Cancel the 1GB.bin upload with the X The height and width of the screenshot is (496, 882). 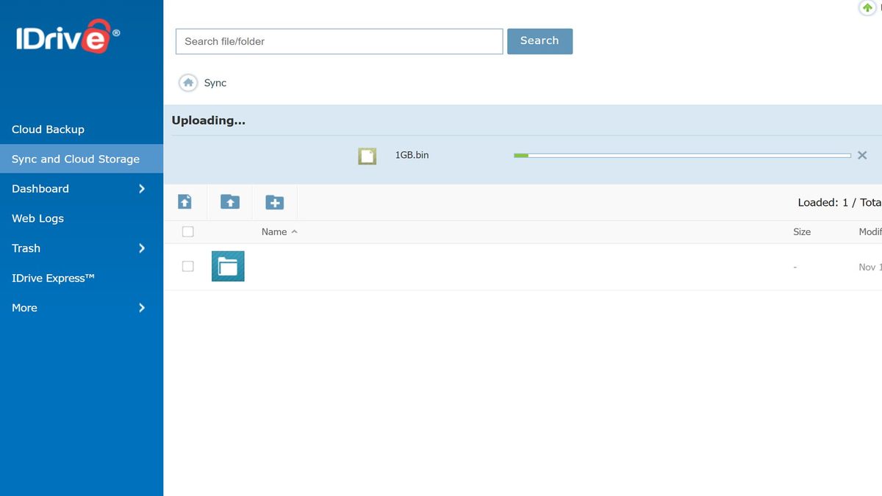click(x=861, y=155)
